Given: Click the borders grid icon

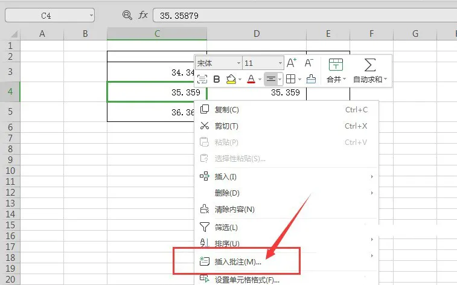Looking at the screenshot, I should coord(290,79).
